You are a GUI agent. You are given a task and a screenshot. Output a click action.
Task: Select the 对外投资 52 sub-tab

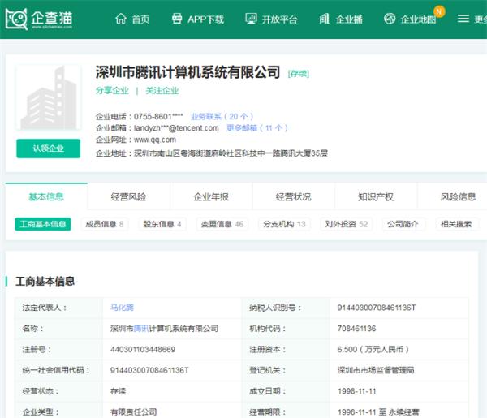tap(347, 224)
